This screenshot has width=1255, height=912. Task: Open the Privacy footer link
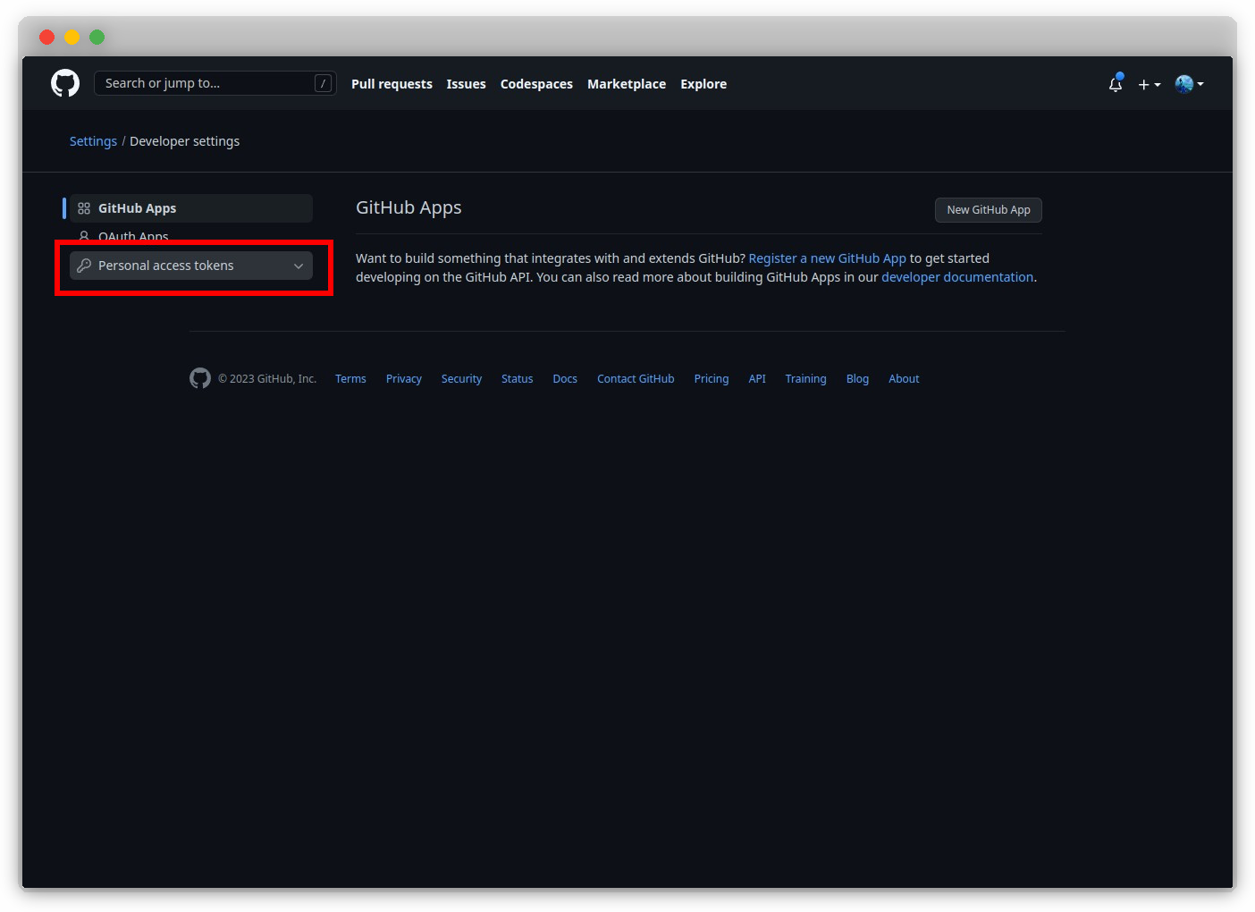coord(404,379)
